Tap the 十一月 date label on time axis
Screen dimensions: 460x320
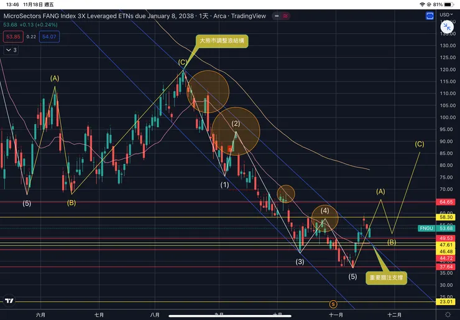[336, 315]
